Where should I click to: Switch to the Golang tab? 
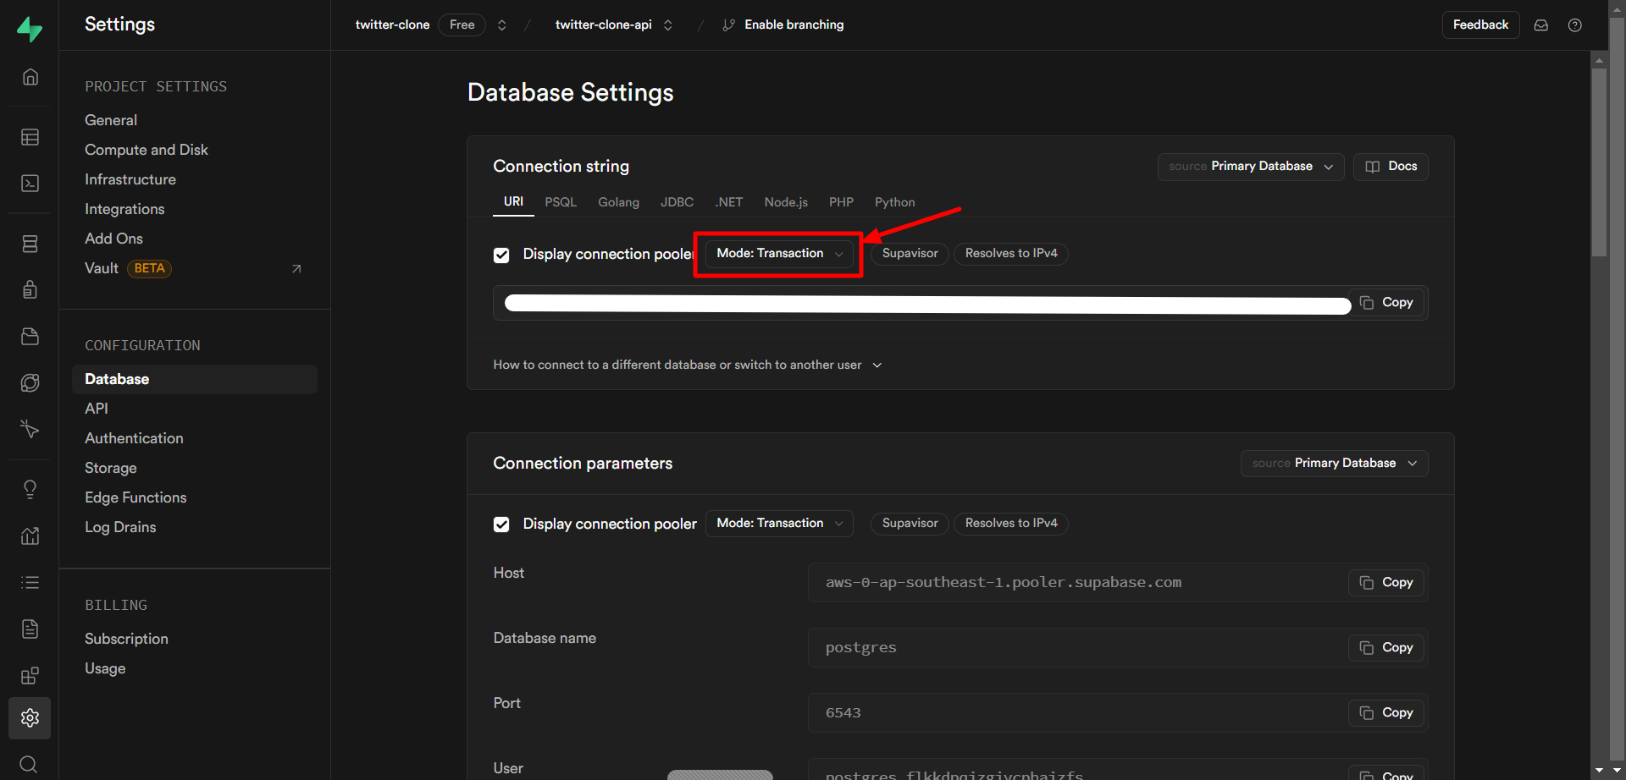point(618,202)
